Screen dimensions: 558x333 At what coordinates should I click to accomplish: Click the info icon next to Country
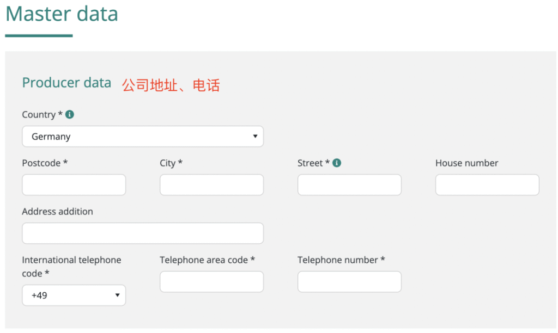[x=70, y=115]
